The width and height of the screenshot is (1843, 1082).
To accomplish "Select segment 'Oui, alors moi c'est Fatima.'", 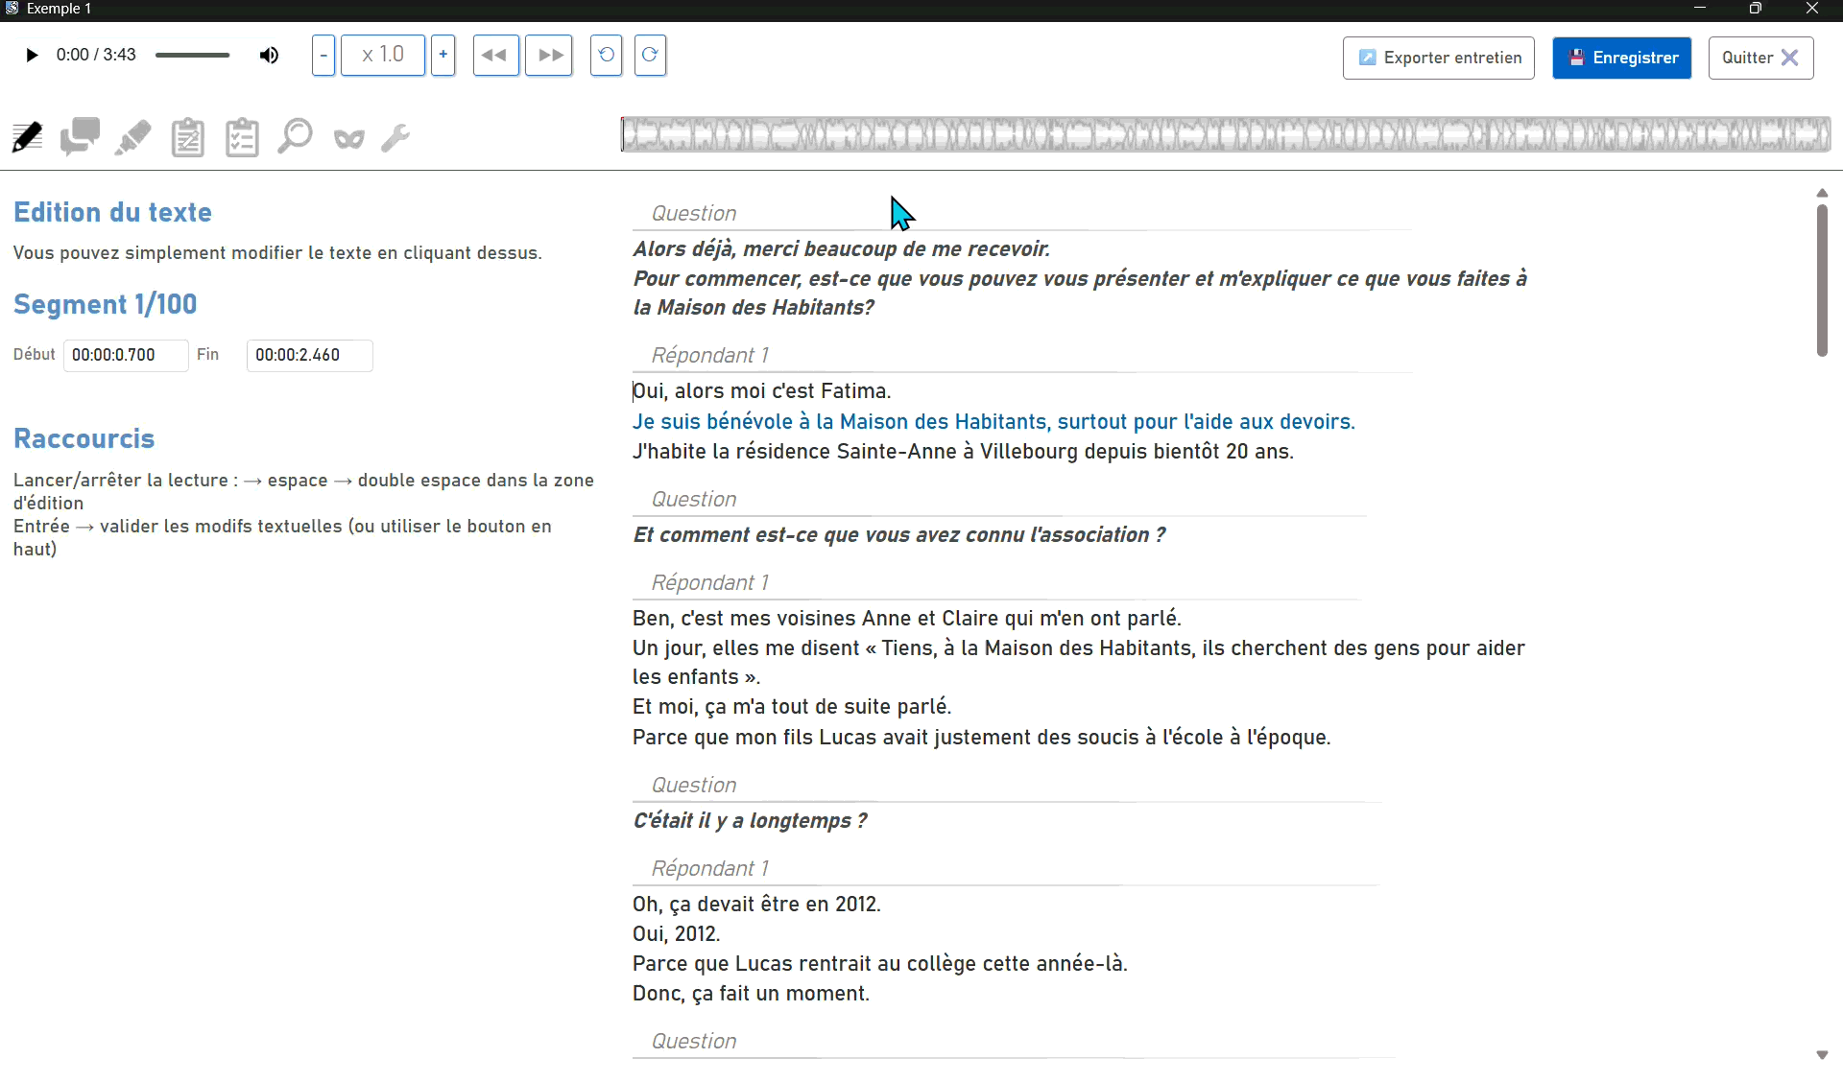I will point(762,390).
